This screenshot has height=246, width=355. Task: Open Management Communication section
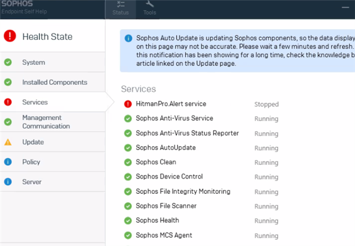click(x=53, y=122)
